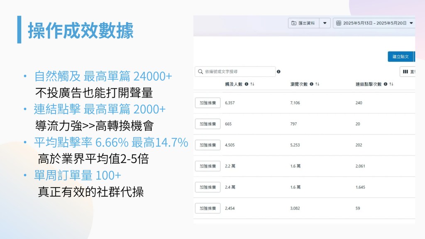Click info icon next to 觸及人數 header

coord(247,84)
